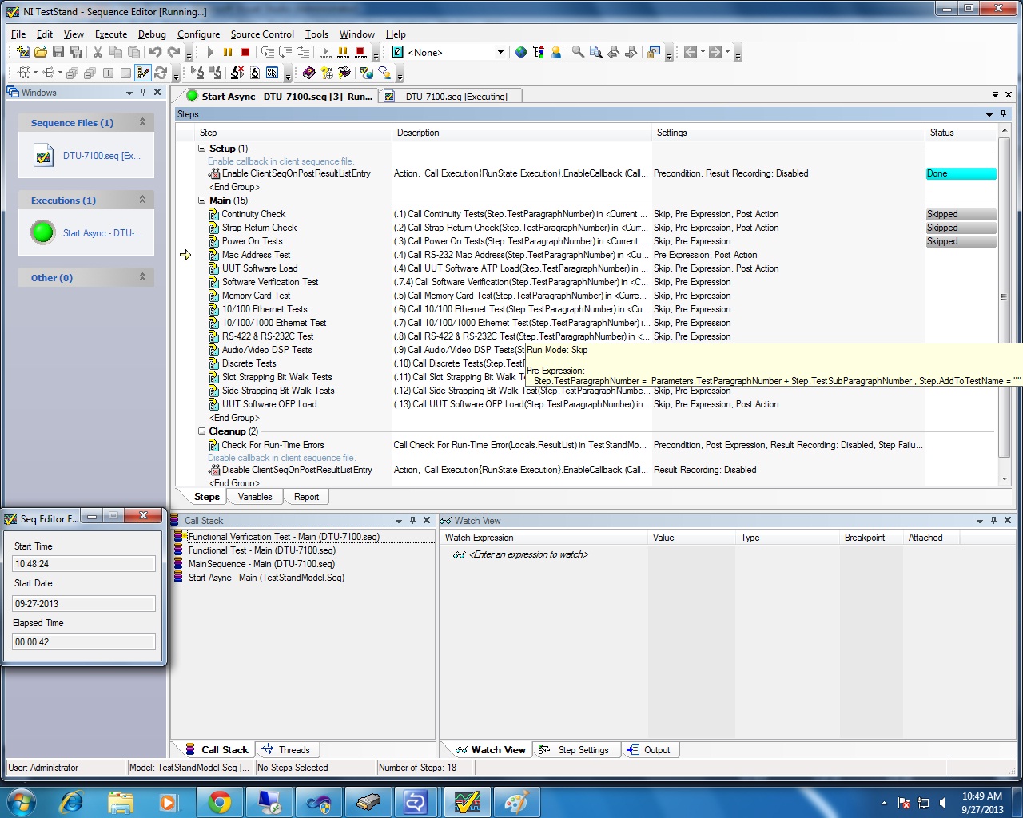The image size is (1023, 818).
Task: Click the Break All executions icon
Action: click(x=343, y=52)
